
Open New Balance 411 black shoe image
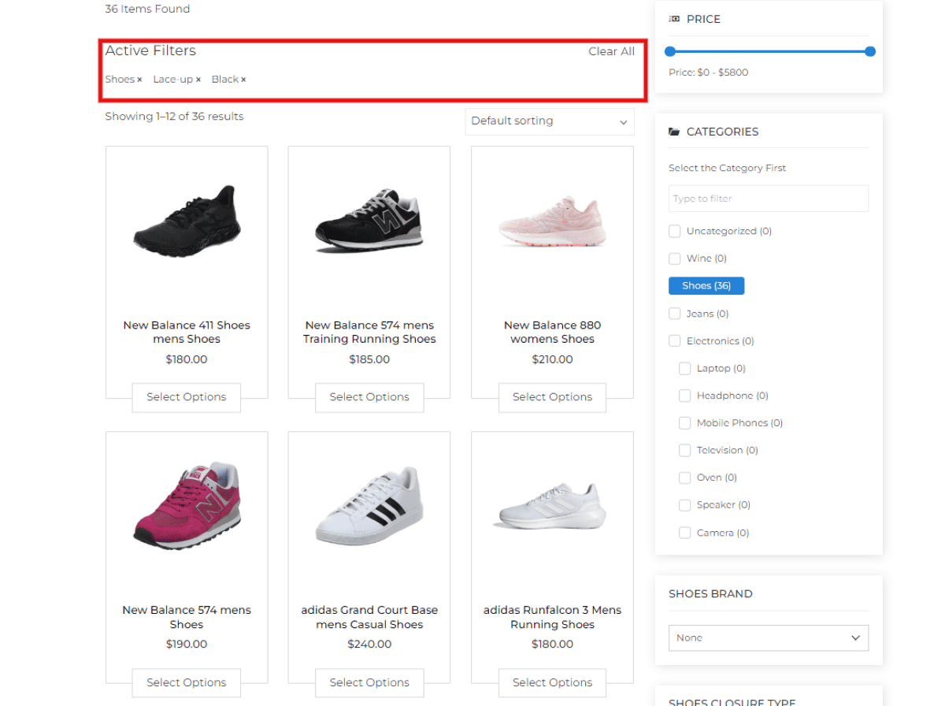coord(187,221)
